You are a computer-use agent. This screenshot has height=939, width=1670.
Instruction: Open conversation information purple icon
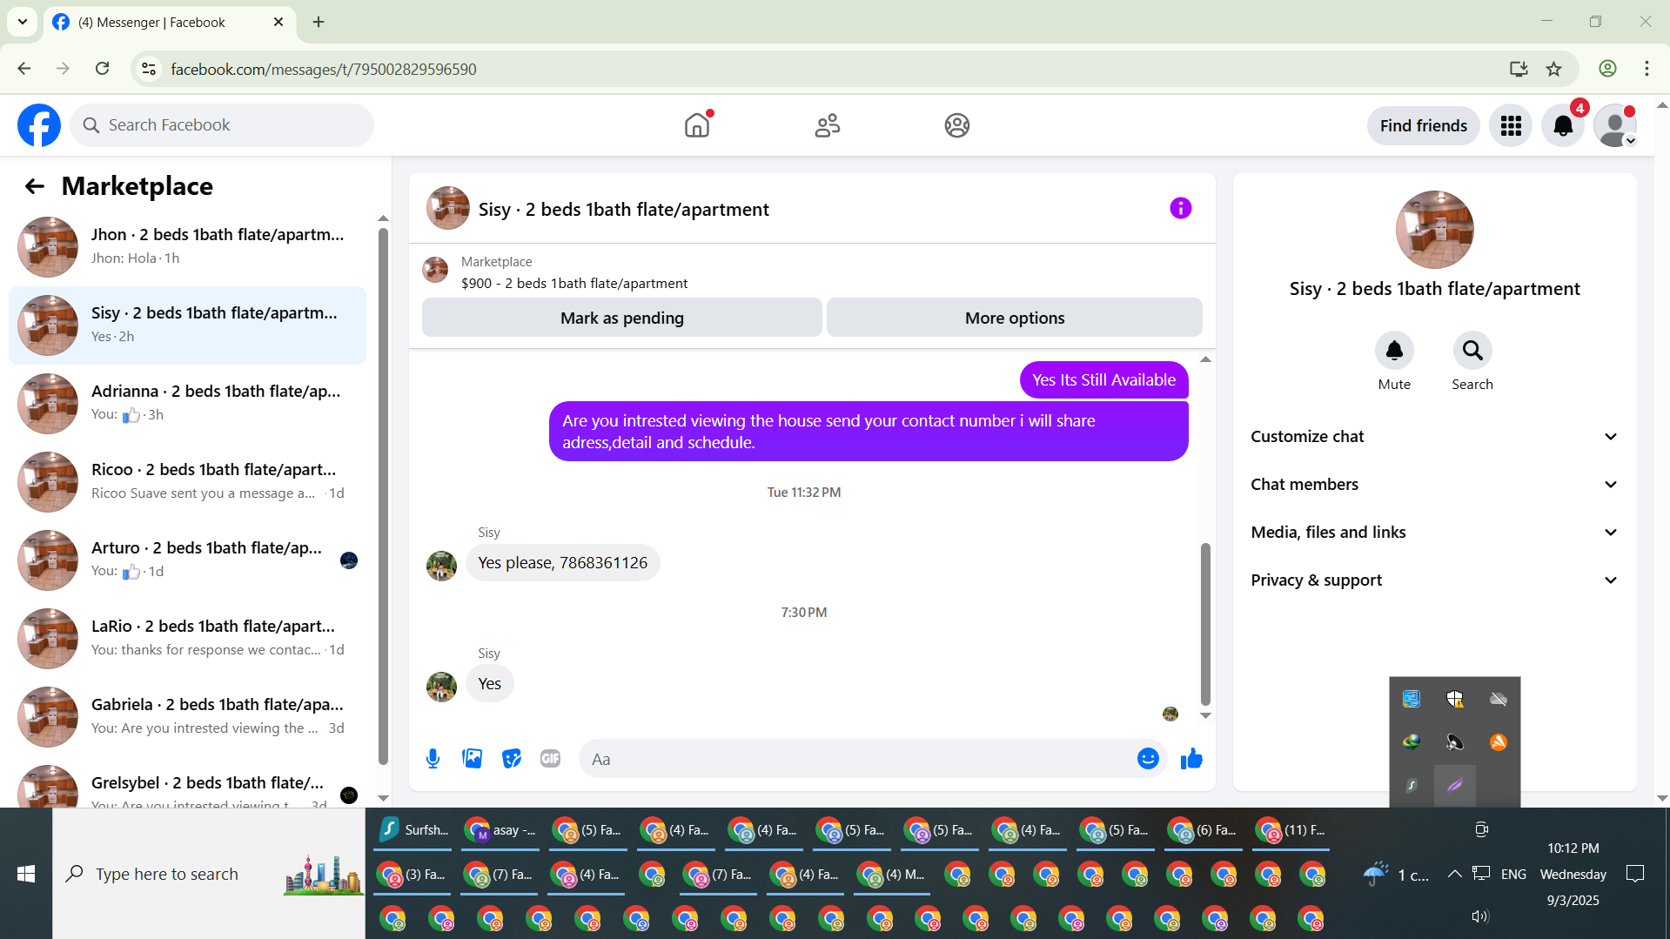click(x=1180, y=208)
